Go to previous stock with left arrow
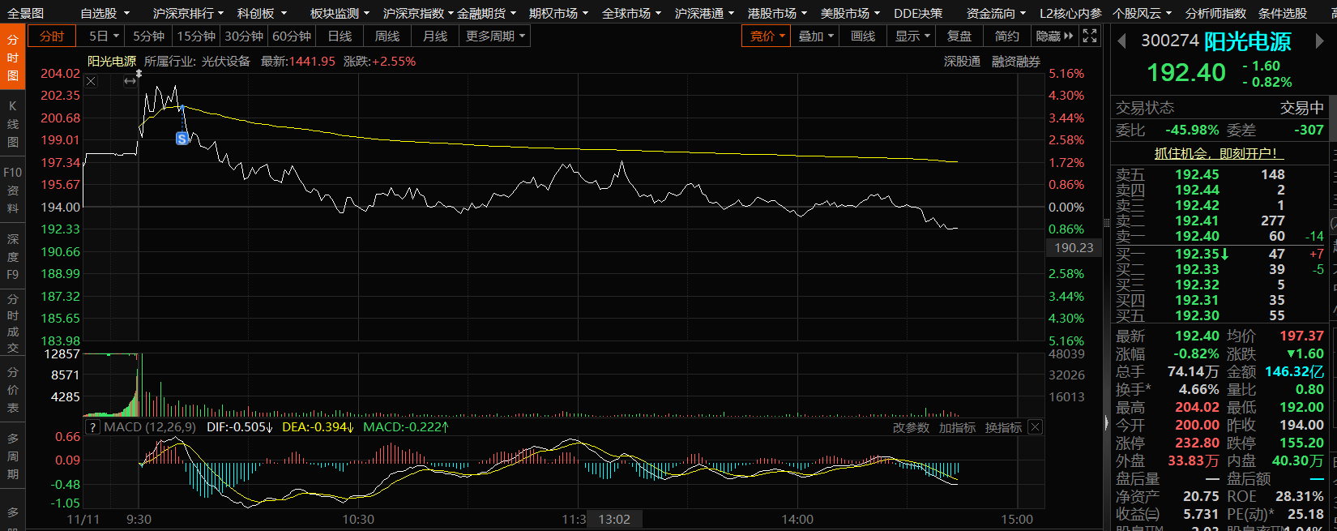This screenshot has height=531, width=1337. (1122, 41)
